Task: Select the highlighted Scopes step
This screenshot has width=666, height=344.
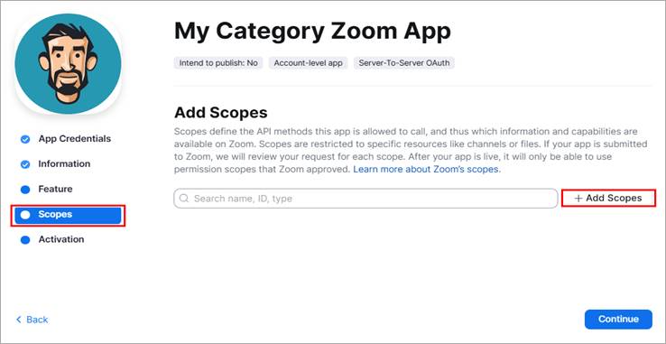Action: pyautogui.click(x=69, y=215)
